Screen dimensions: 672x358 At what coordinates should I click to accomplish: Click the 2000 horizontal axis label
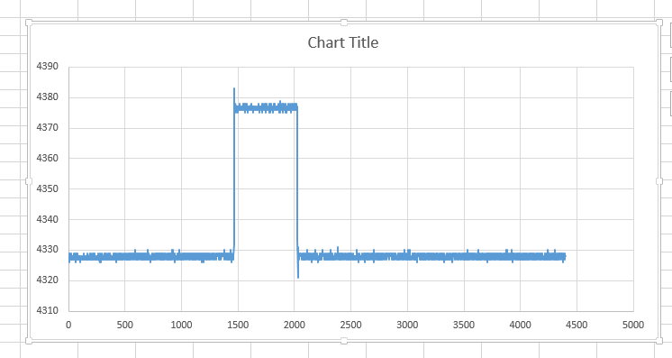coord(294,325)
